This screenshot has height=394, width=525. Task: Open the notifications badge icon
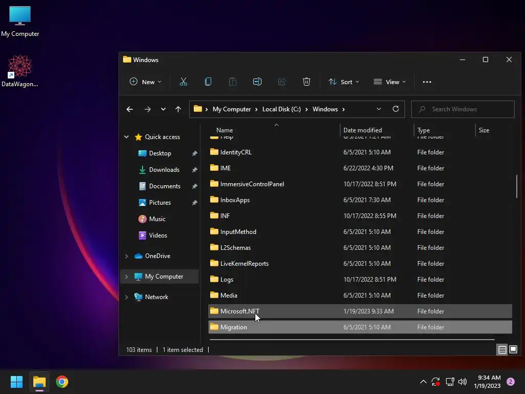pyautogui.click(x=511, y=382)
